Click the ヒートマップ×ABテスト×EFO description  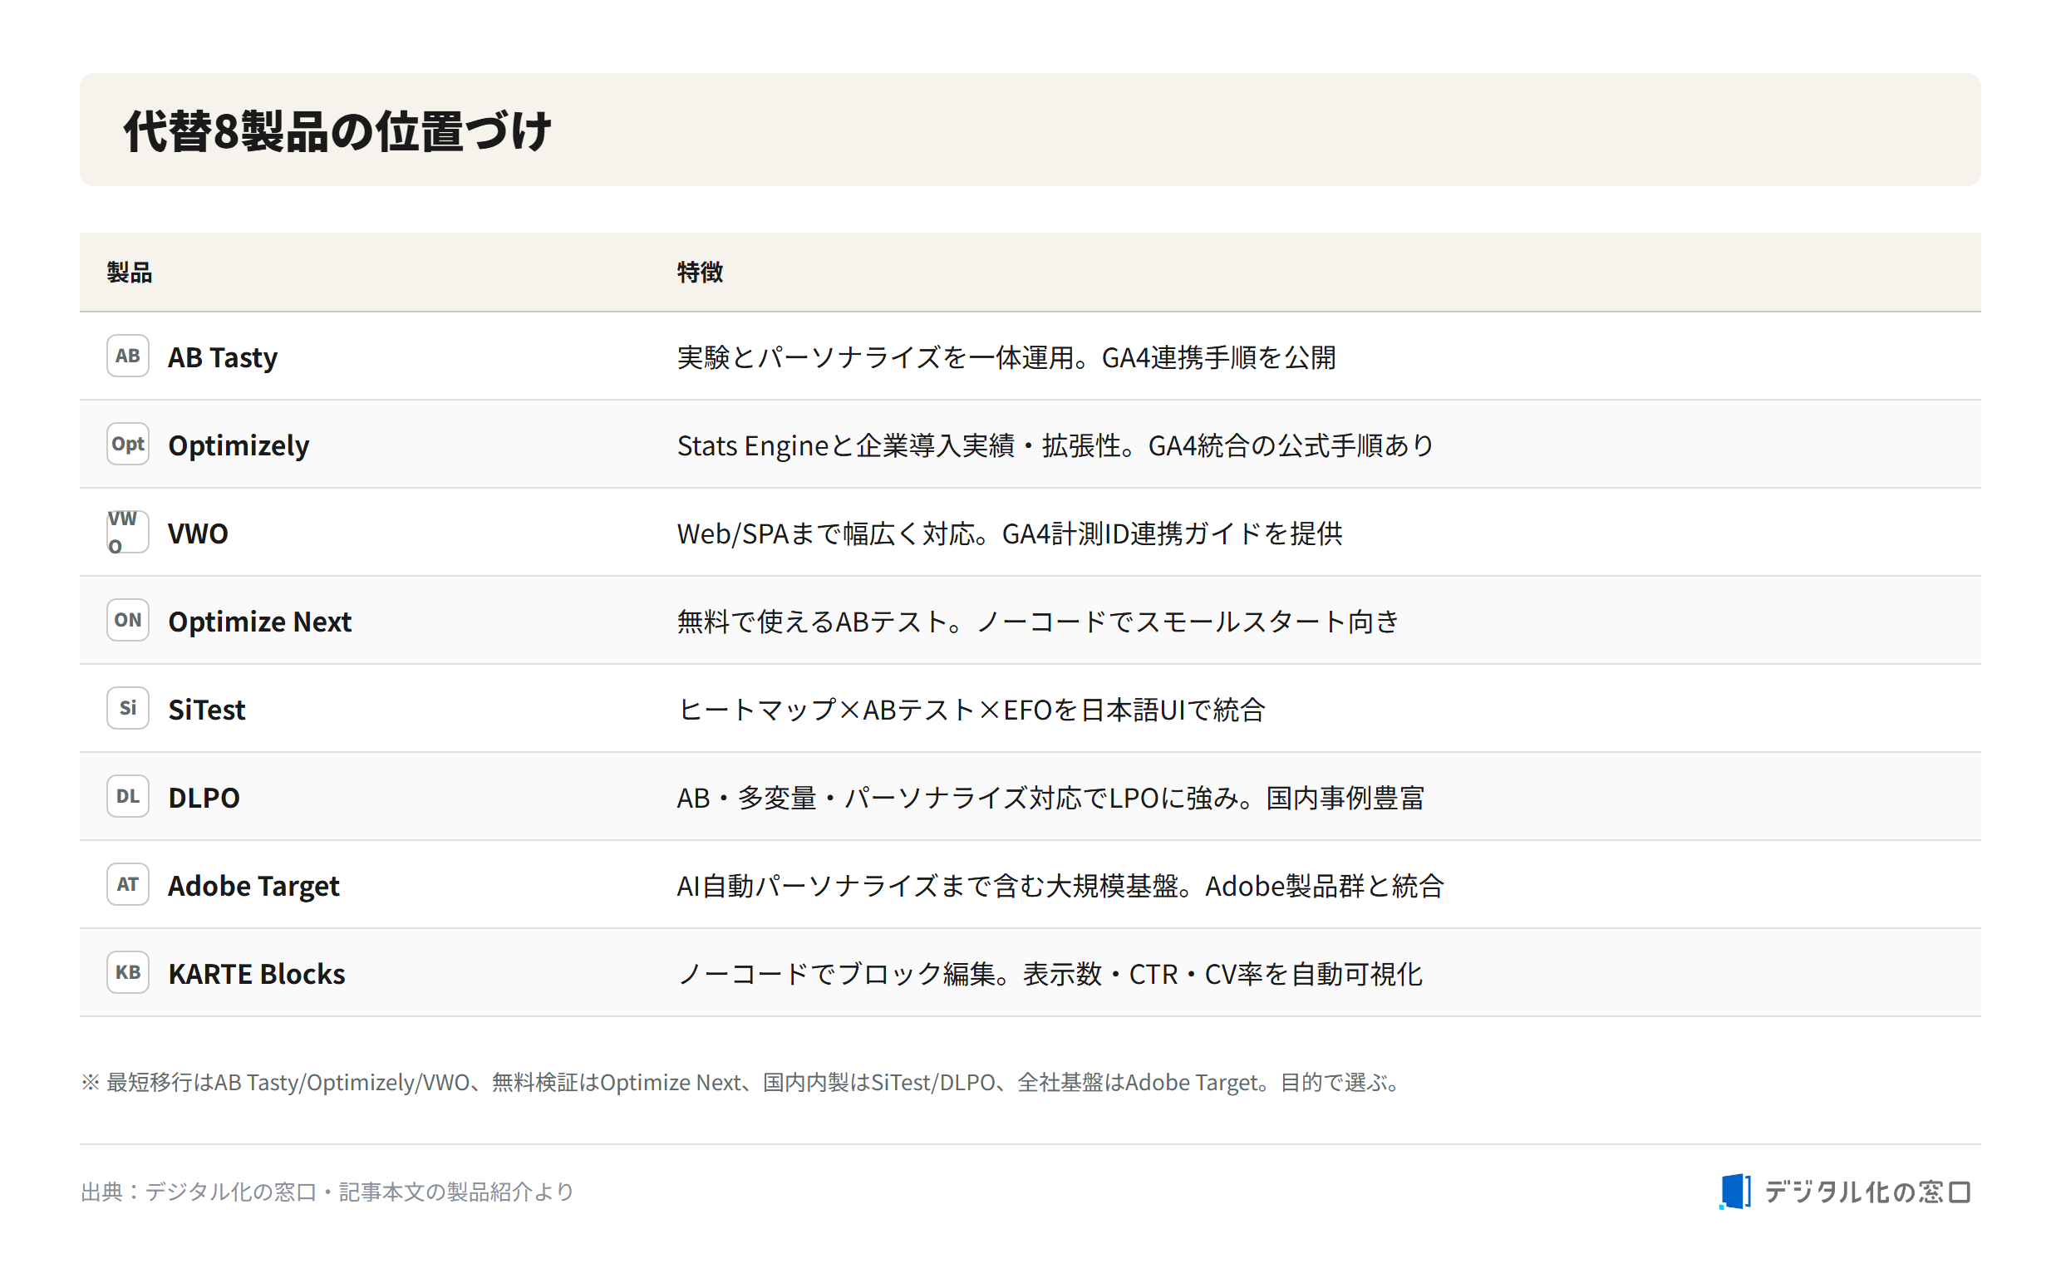coord(971,710)
